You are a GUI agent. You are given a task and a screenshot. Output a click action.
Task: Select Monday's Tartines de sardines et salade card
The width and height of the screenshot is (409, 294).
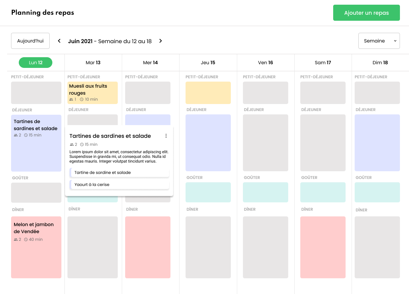click(x=36, y=143)
